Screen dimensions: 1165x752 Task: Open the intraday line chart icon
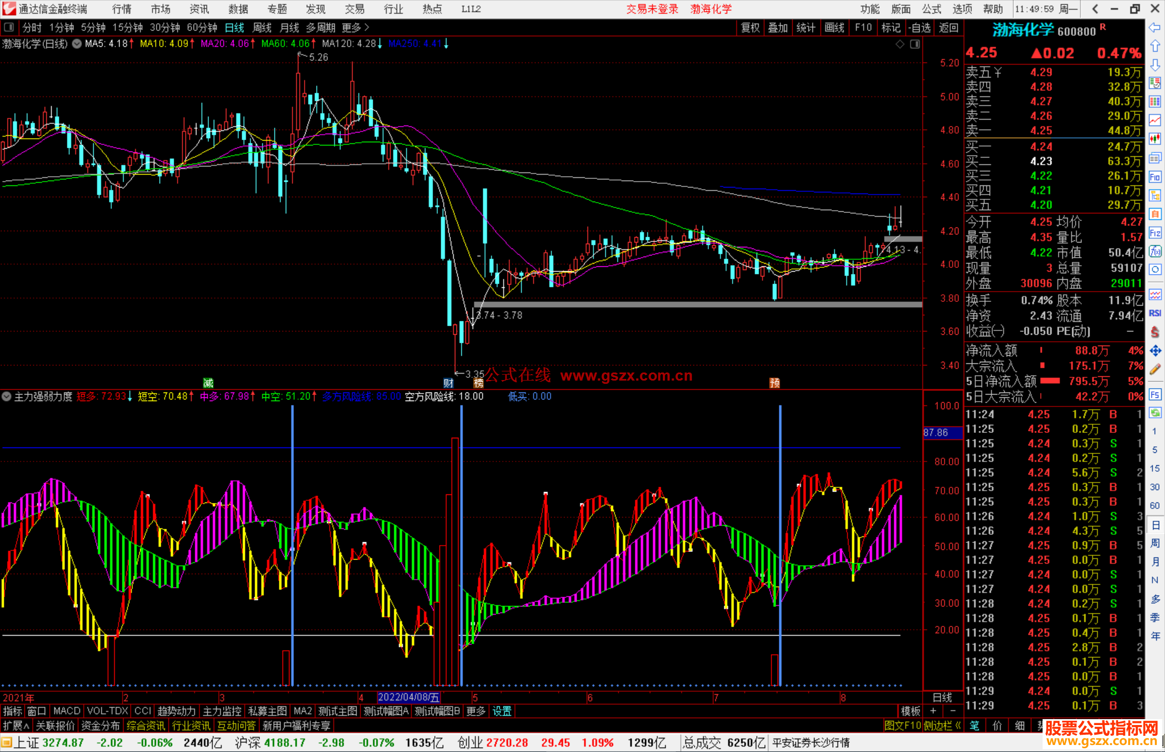[x=1155, y=120]
